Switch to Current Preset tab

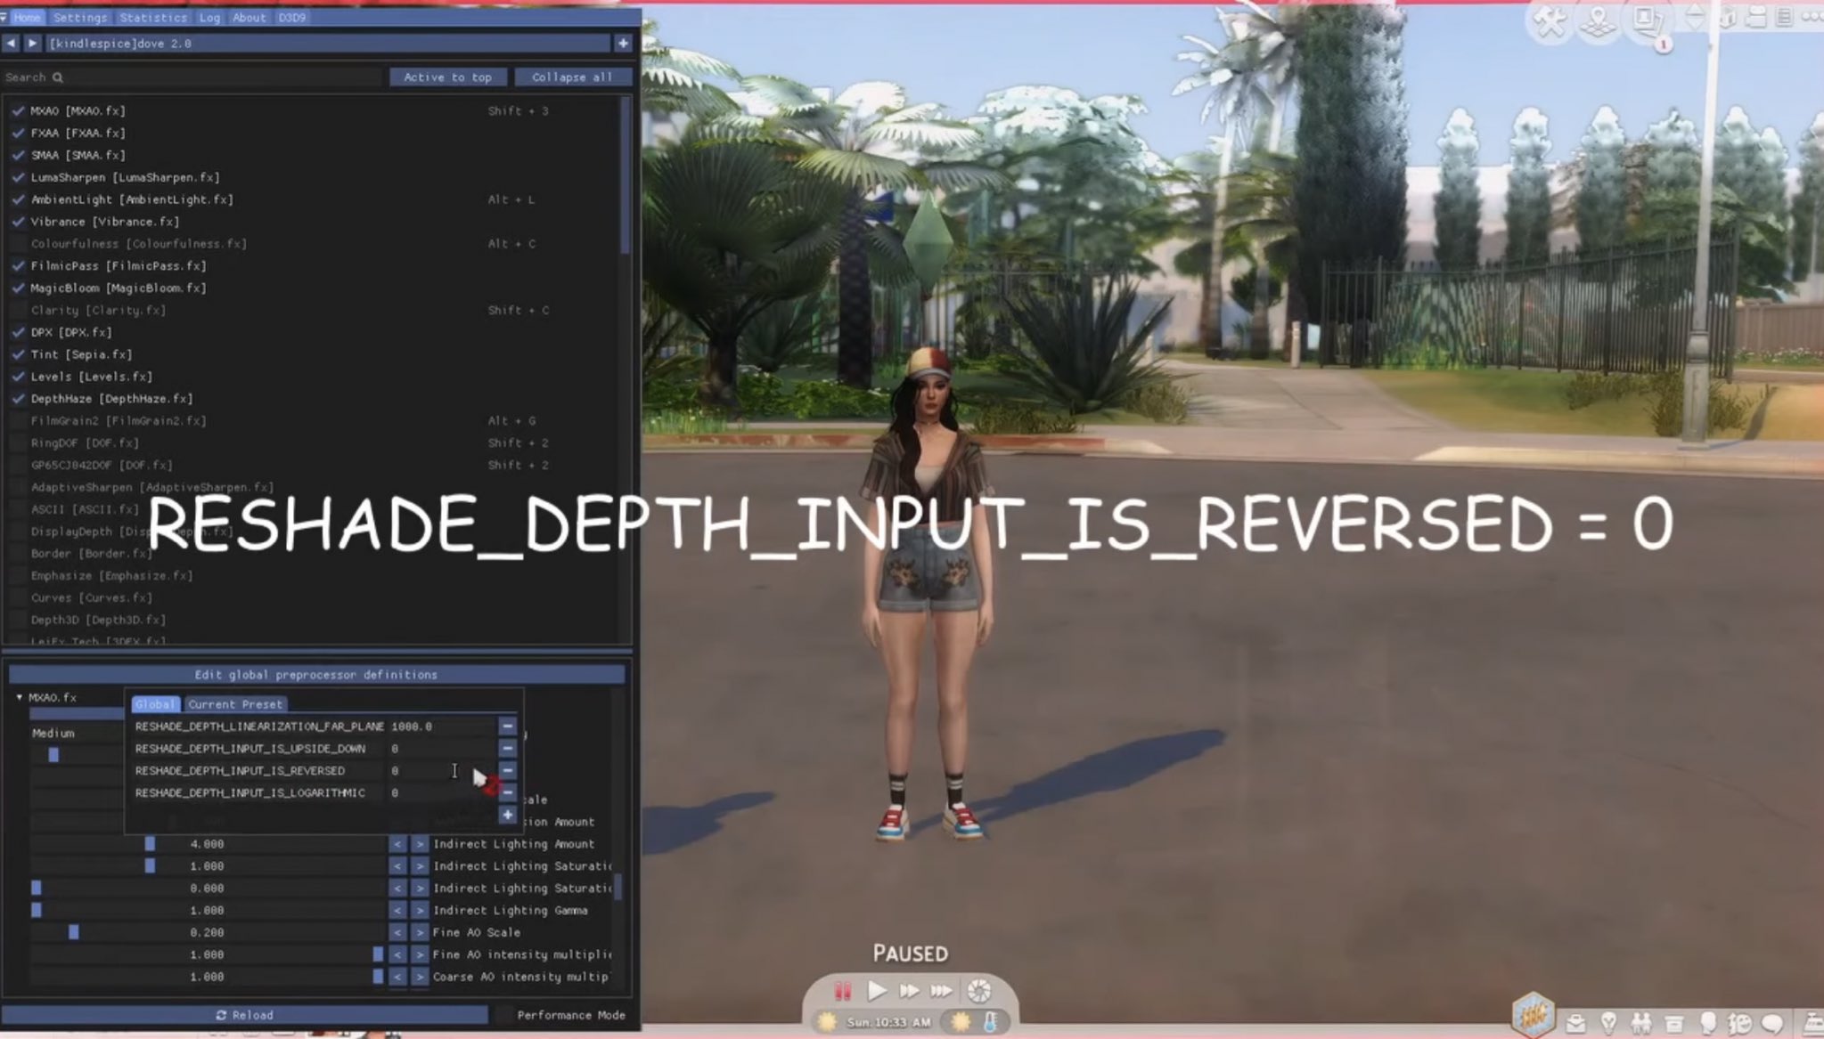[234, 704]
